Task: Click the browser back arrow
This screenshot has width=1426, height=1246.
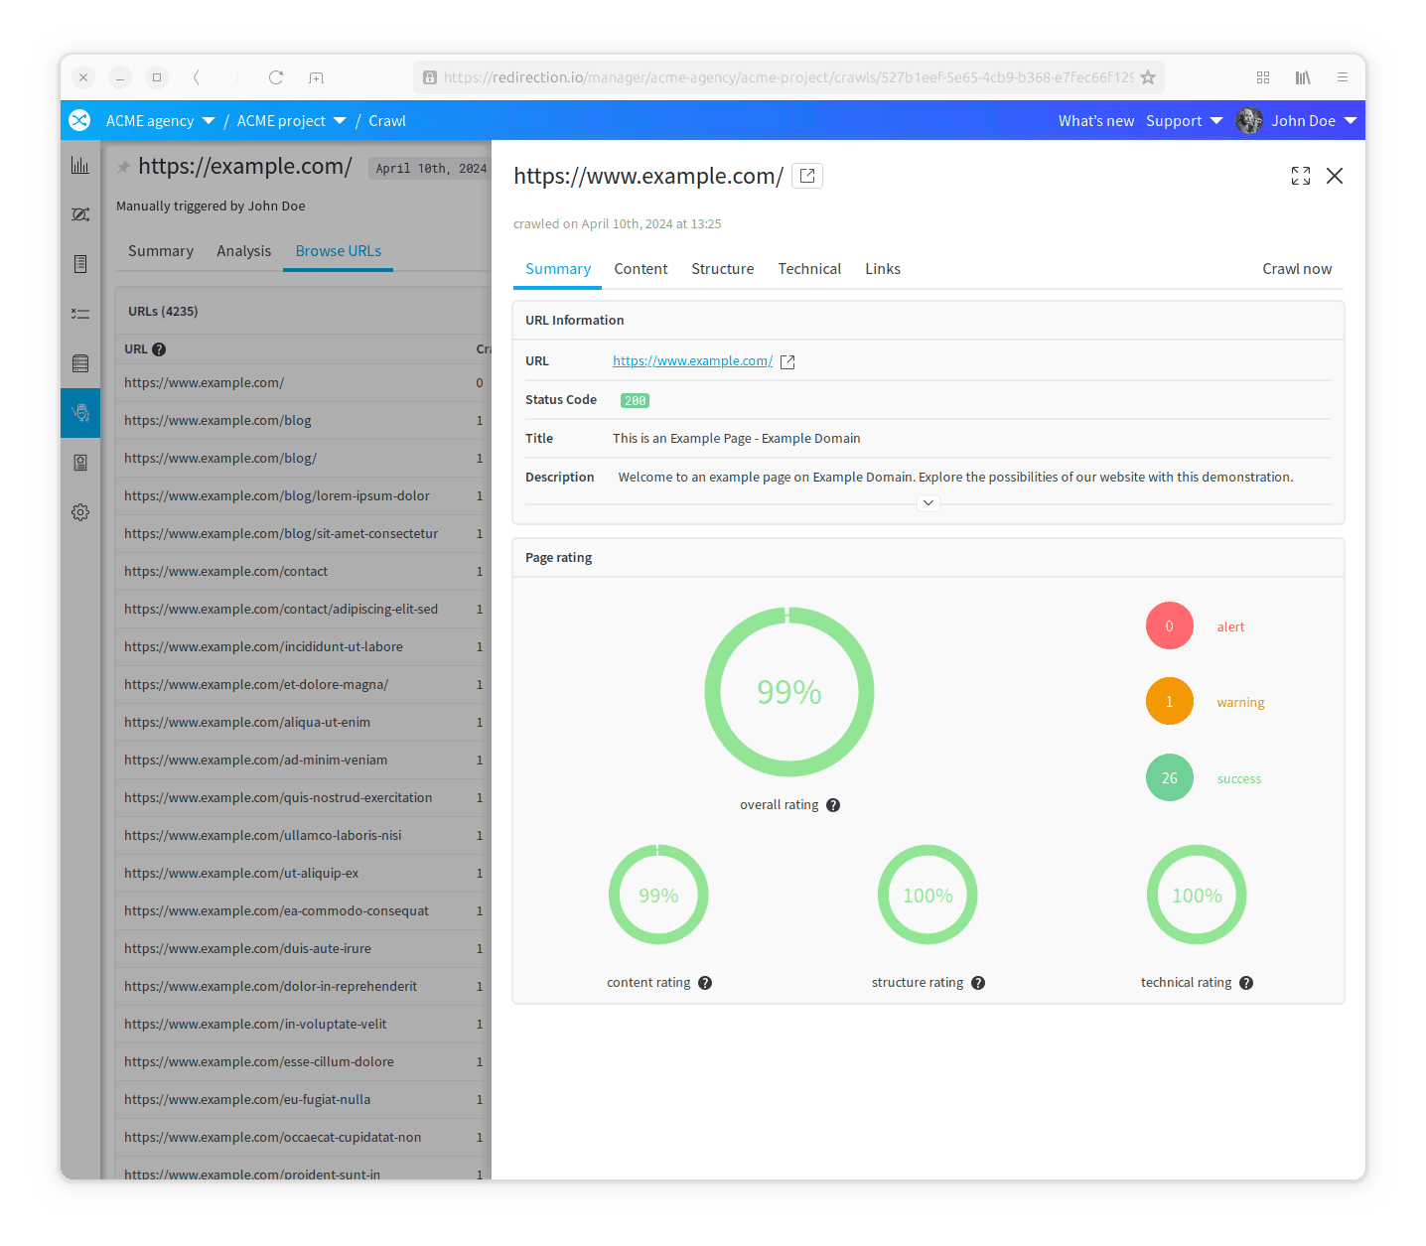Action: pos(197,77)
